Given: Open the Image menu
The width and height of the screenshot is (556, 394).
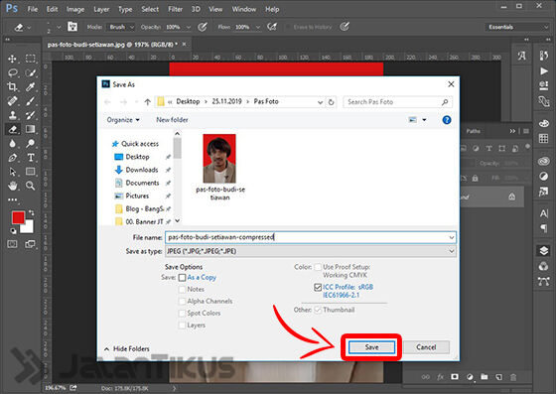Looking at the screenshot, I should click(x=75, y=9).
